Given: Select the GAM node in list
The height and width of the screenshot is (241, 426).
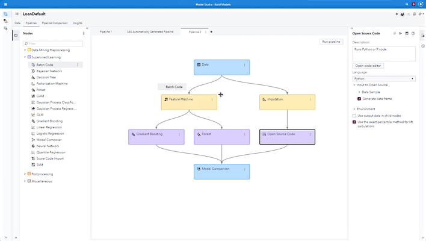Looking at the screenshot, I should coord(40,96).
